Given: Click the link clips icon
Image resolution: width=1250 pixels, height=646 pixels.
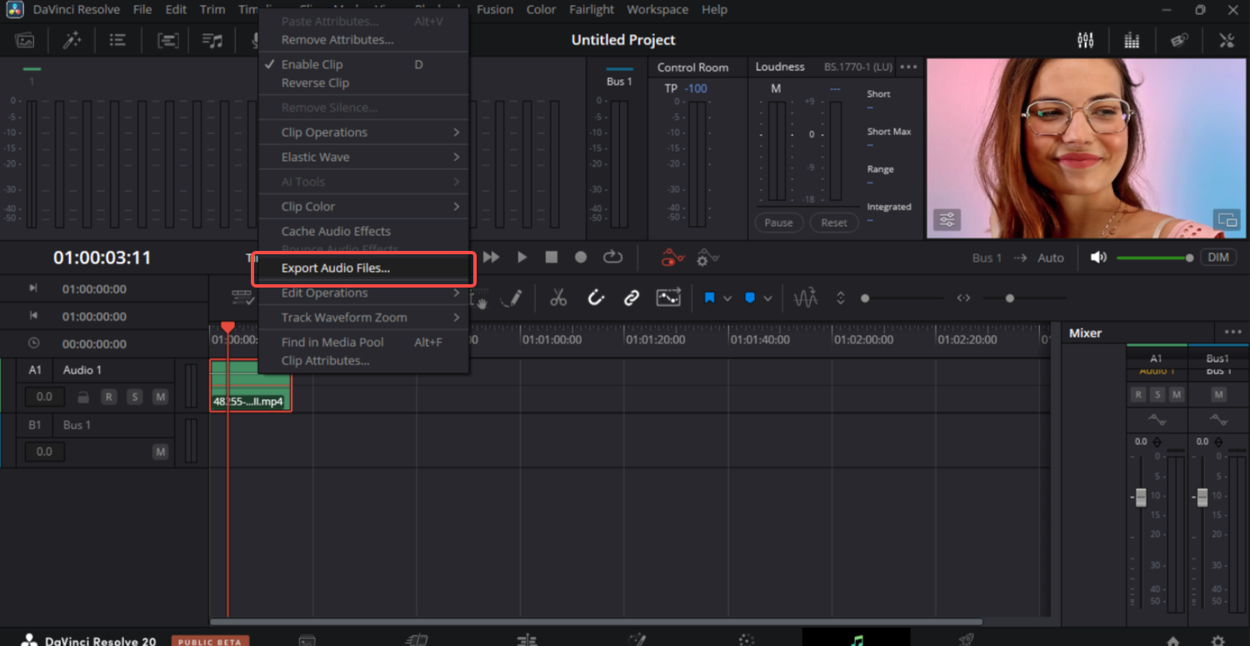Looking at the screenshot, I should pos(631,298).
